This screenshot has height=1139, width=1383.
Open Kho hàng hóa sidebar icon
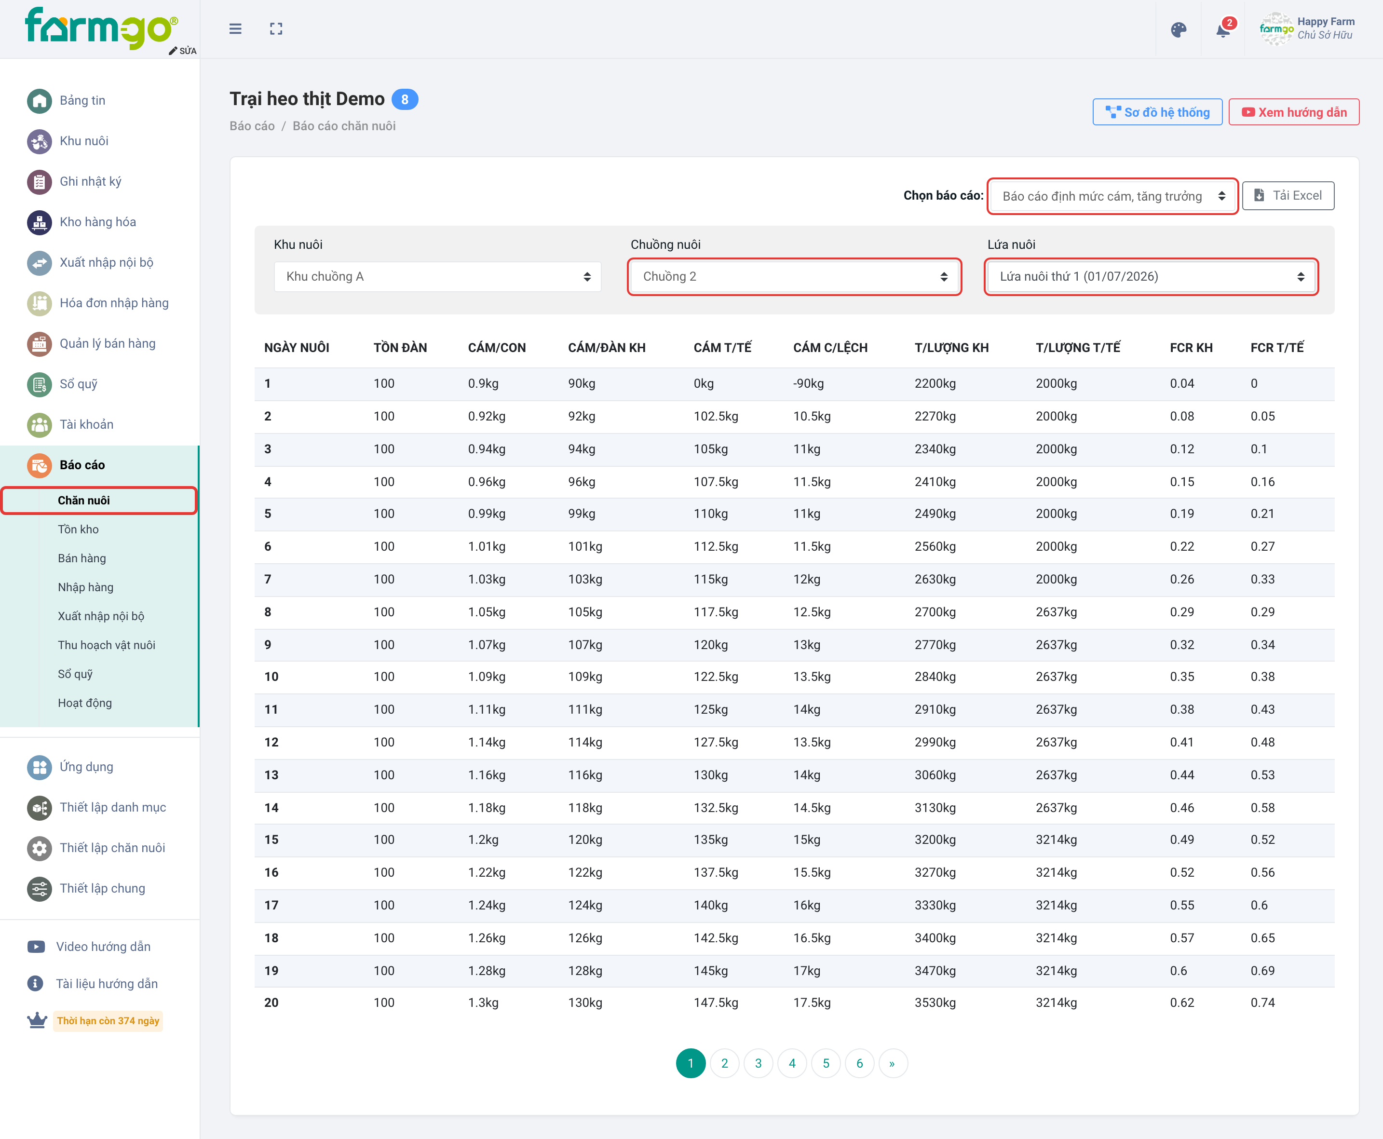40,222
